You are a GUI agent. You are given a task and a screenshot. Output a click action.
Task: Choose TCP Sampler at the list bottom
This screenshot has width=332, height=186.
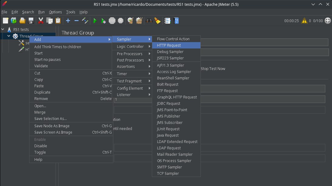click(x=176, y=173)
